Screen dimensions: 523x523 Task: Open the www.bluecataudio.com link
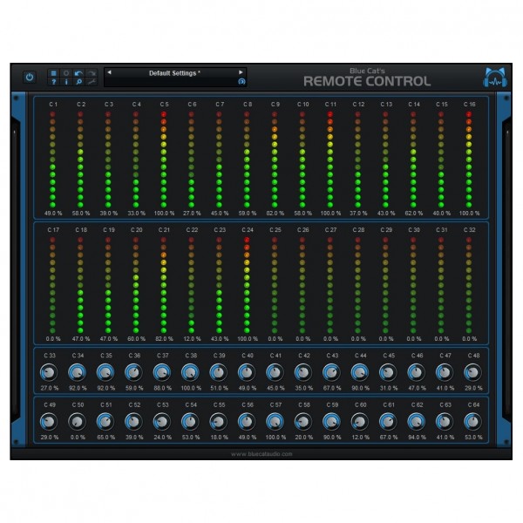261,454
